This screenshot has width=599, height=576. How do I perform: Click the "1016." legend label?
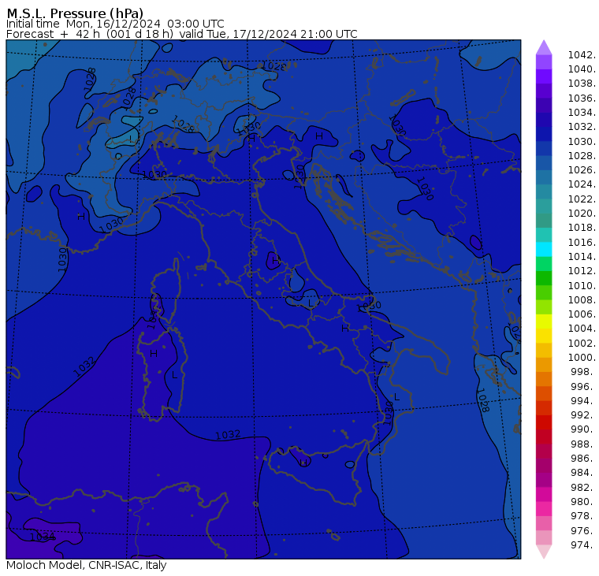click(x=582, y=242)
